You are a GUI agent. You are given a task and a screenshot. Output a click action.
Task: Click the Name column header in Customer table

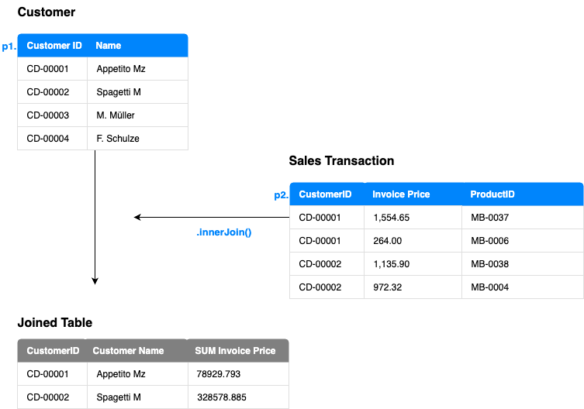click(109, 46)
